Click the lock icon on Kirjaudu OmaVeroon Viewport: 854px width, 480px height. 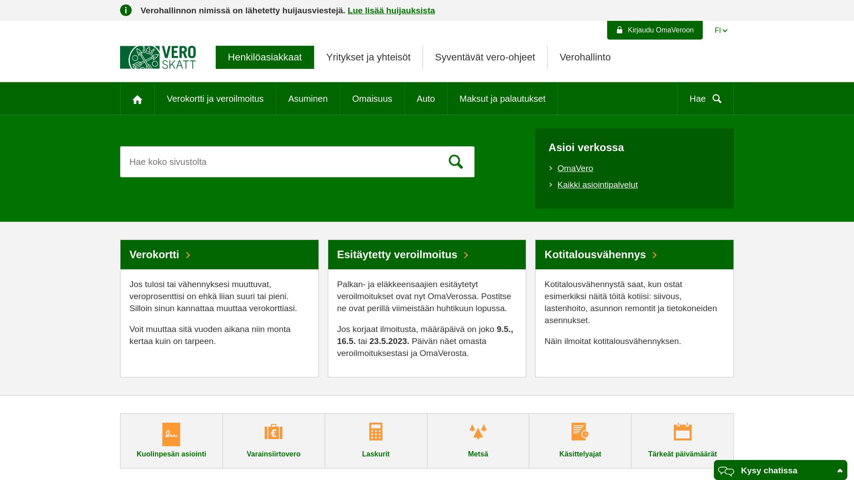620,30
